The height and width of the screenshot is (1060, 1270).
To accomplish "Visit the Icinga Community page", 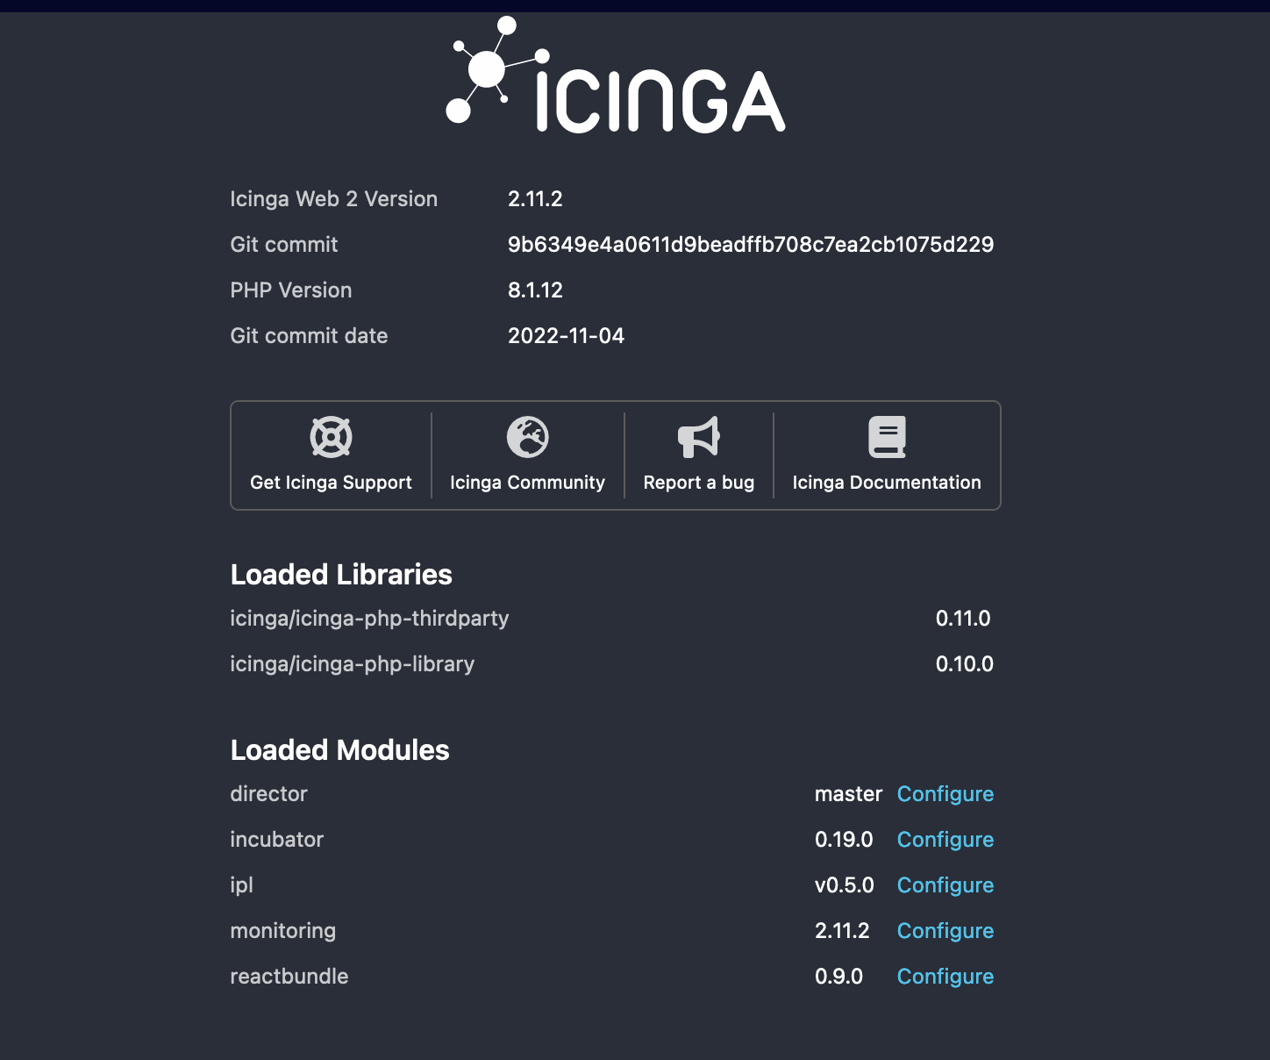I will 527,482.
